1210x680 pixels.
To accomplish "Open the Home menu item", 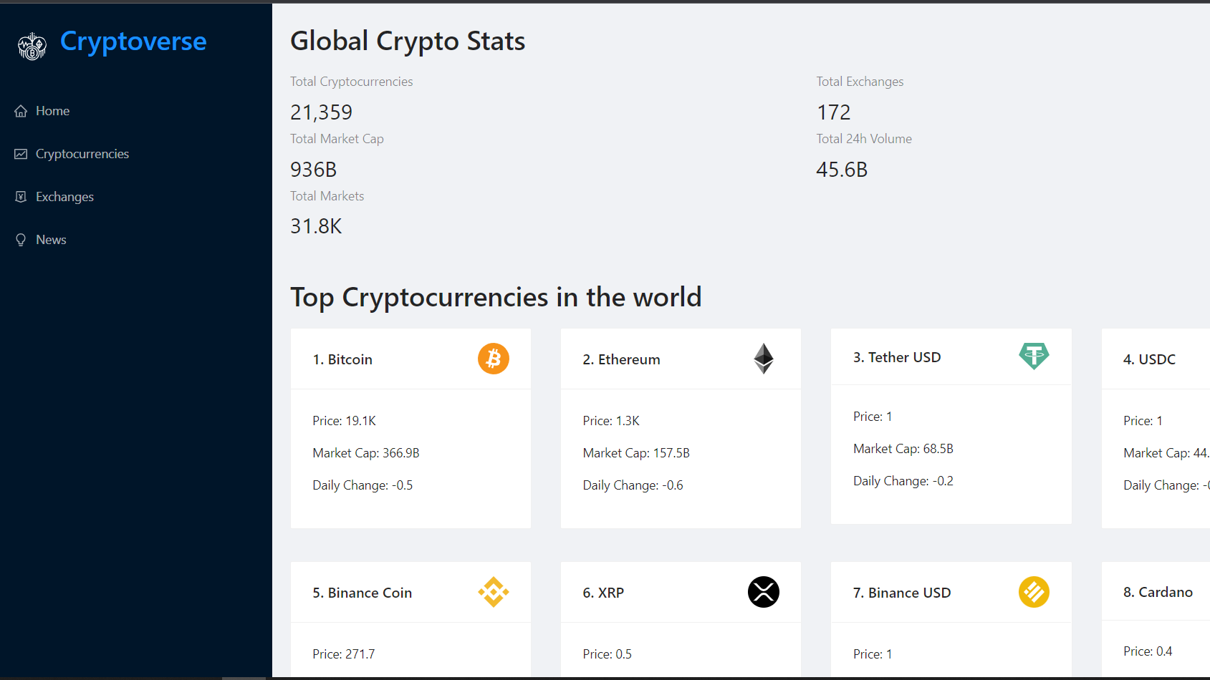I will click(52, 111).
